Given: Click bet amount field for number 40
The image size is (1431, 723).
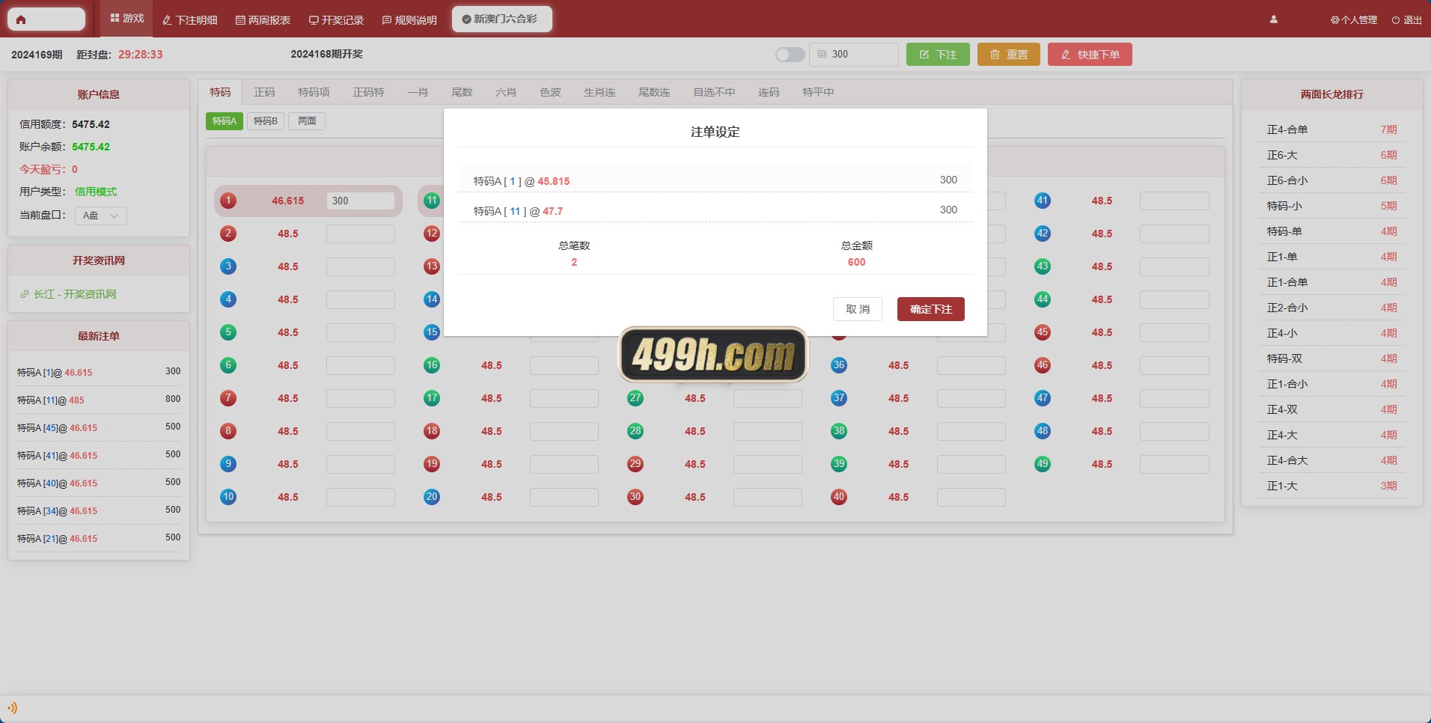Looking at the screenshot, I should 971,497.
